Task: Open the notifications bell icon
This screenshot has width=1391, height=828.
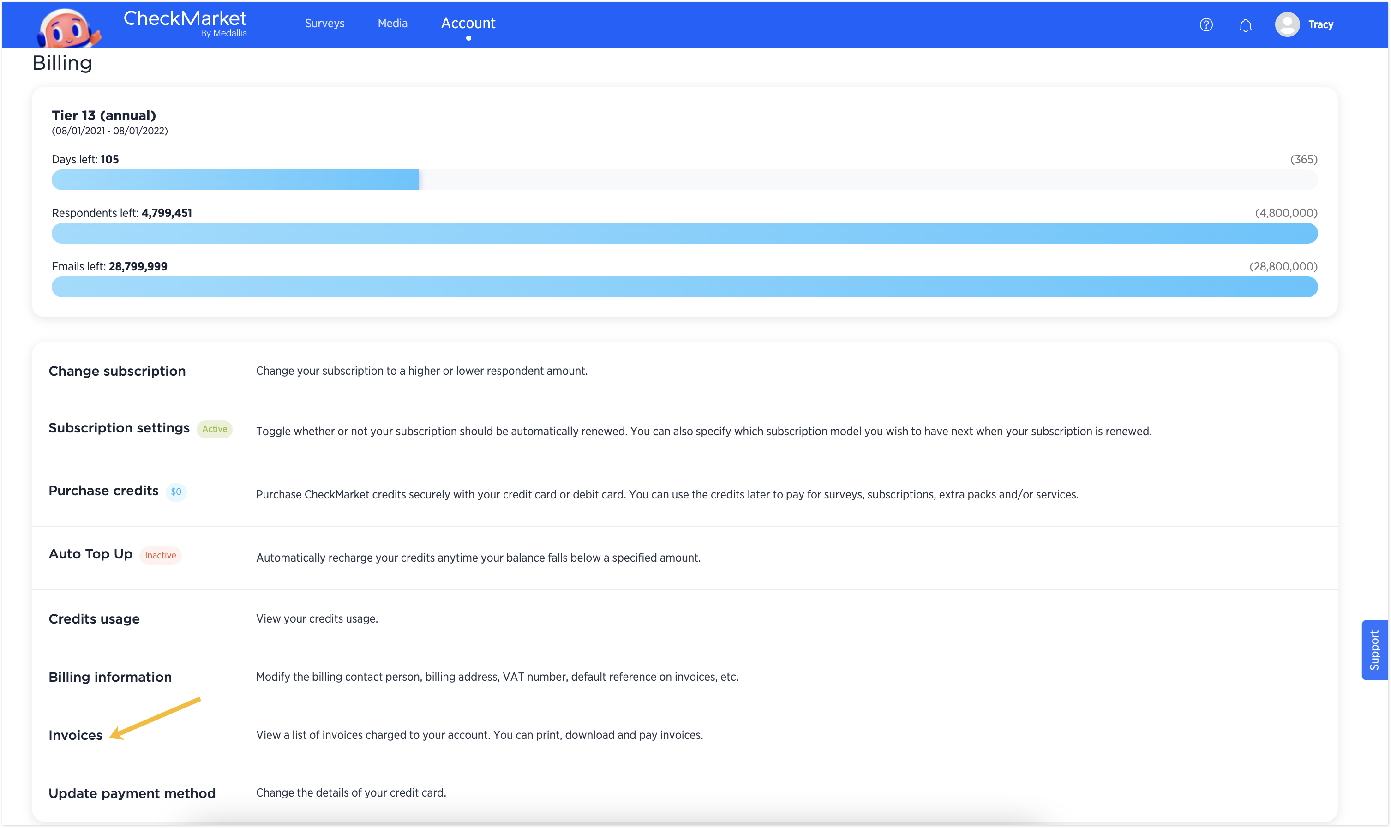Action: point(1245,25)
